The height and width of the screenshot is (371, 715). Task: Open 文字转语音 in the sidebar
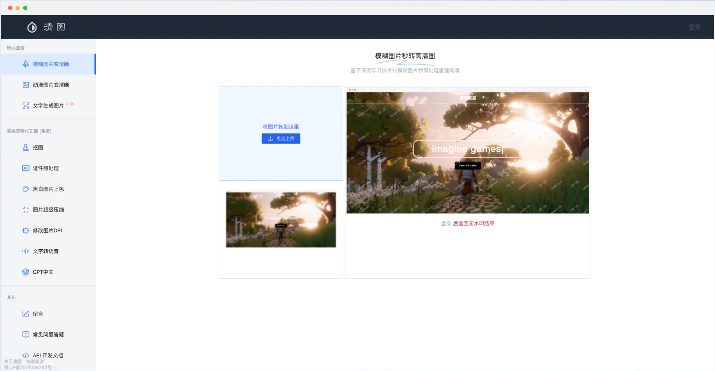48,251
